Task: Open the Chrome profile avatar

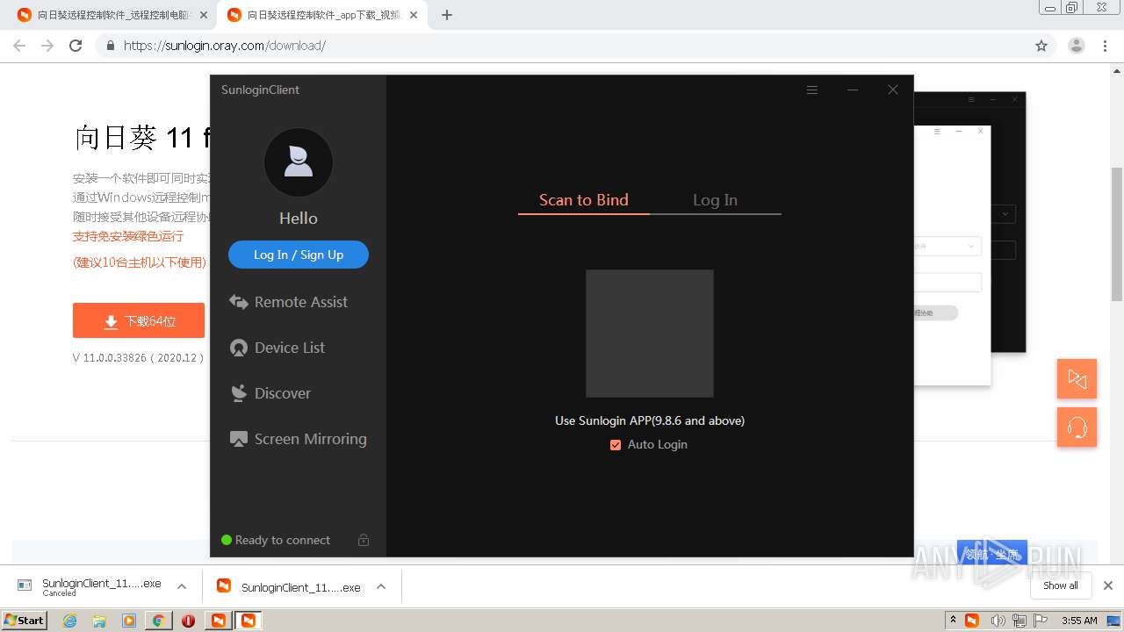Action: tap(1076, 46)
